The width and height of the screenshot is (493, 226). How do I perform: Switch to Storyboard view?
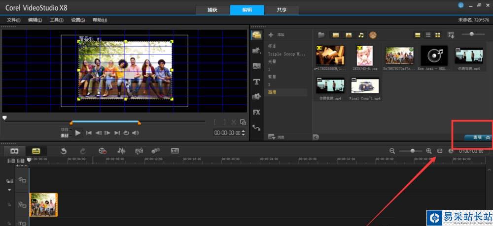click(x=14, y=151)
